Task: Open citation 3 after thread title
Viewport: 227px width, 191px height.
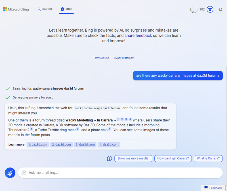Action: (x=126, y=119)
